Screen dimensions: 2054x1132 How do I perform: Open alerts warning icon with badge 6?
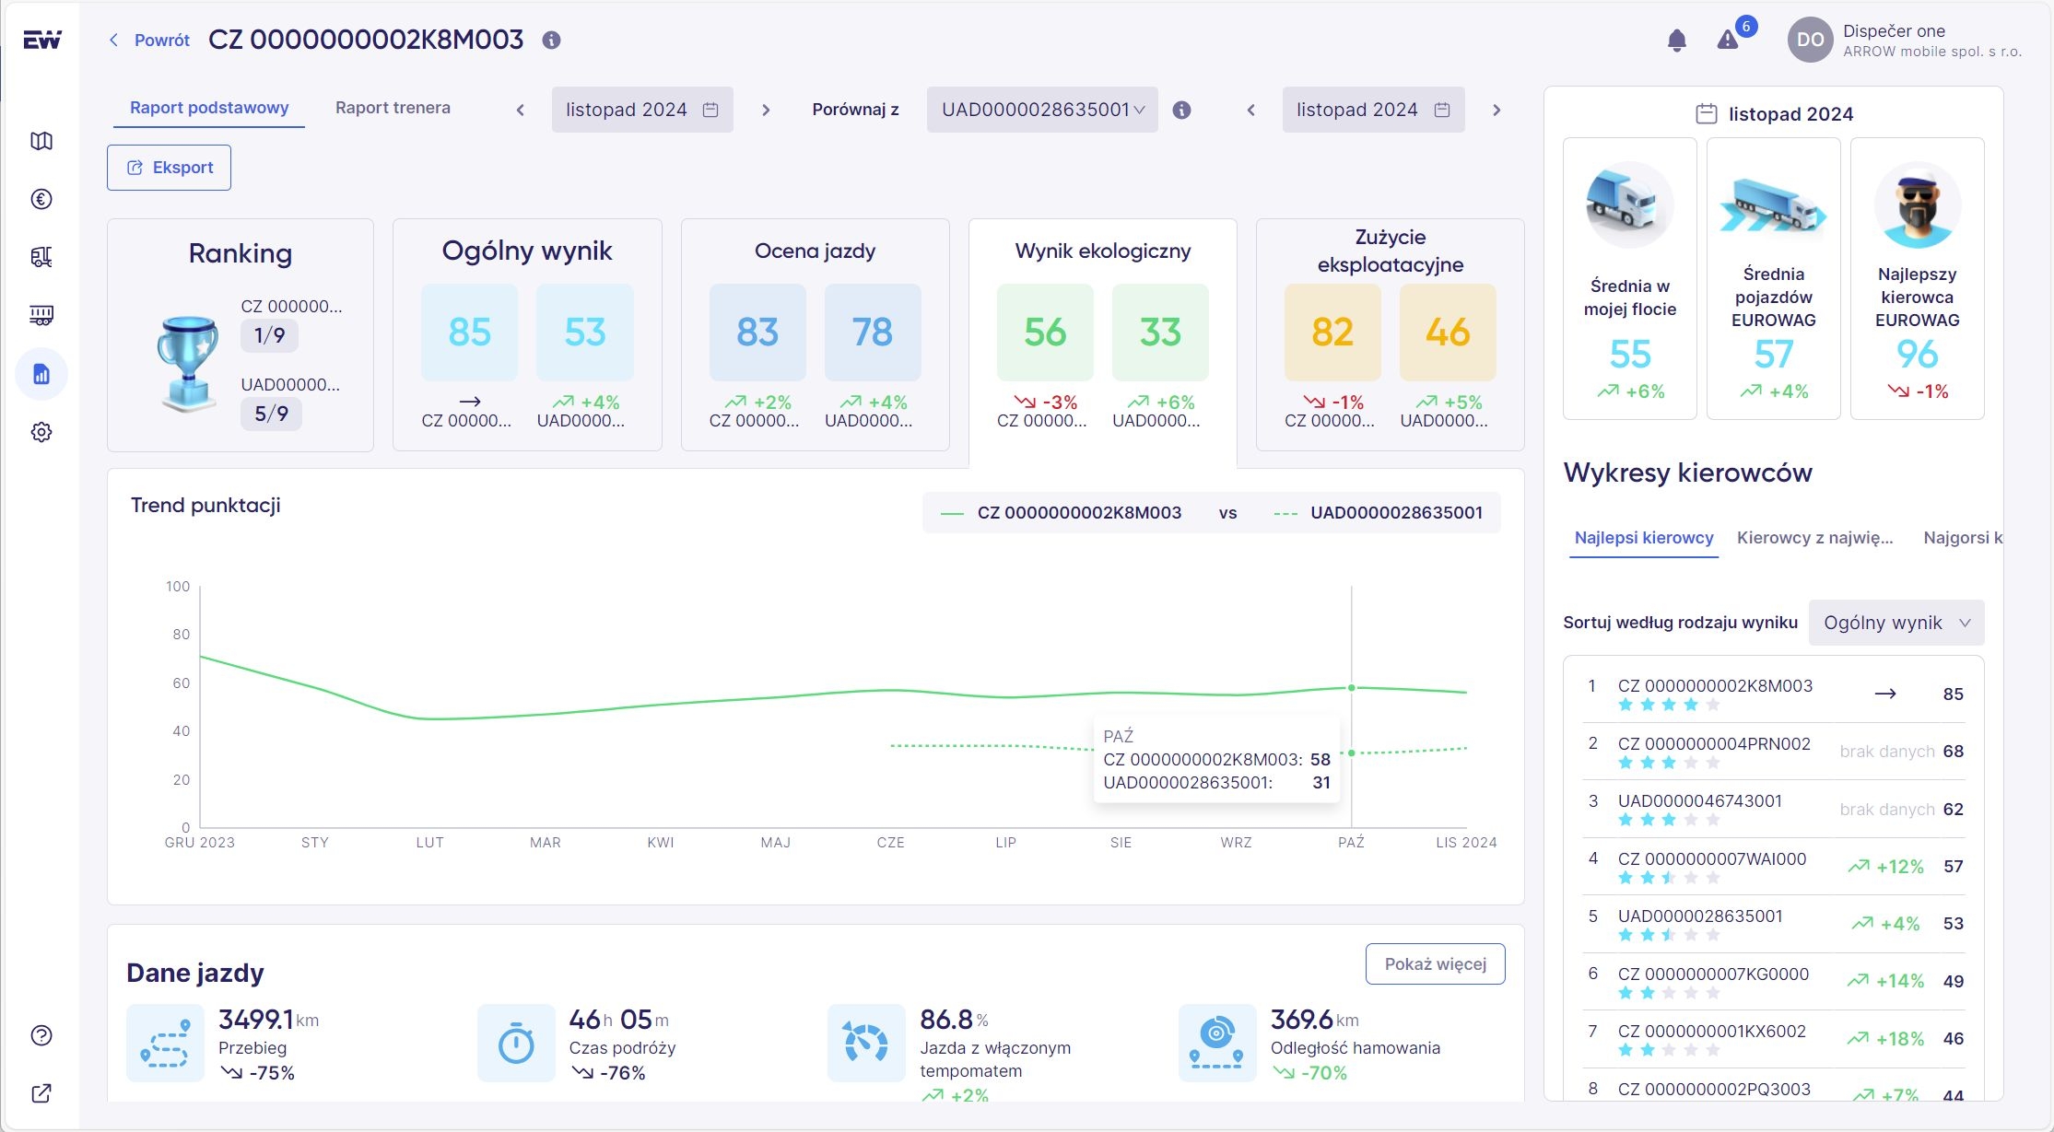pos(1729,40)
